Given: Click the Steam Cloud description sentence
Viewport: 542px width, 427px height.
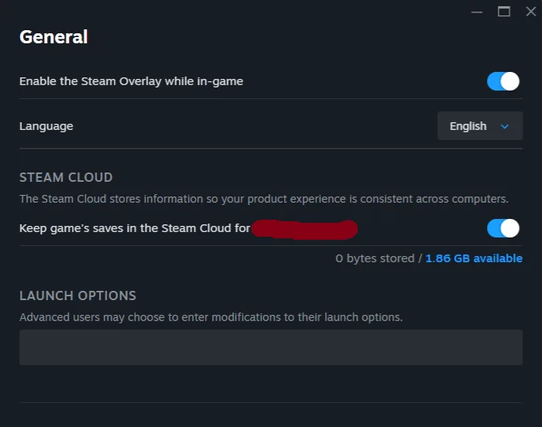Looking at the screenshot, I should [263, 199].
